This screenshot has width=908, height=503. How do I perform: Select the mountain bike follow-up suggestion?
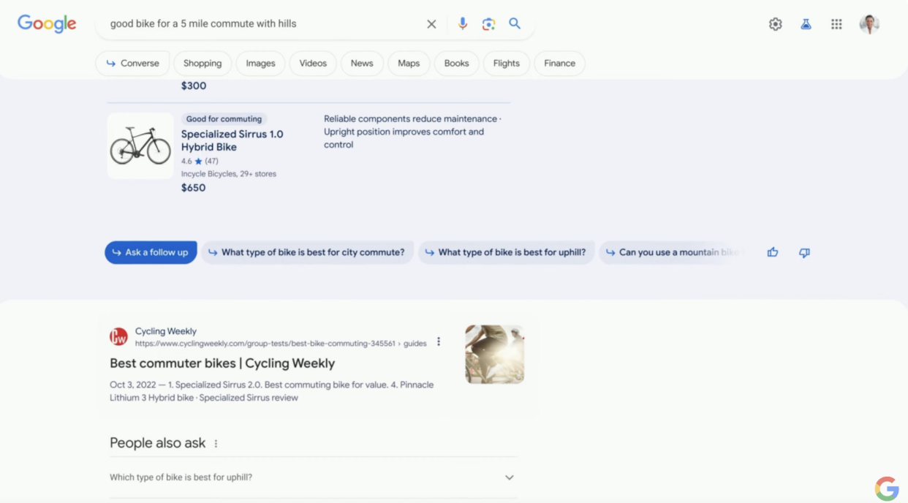pos(673,252)
